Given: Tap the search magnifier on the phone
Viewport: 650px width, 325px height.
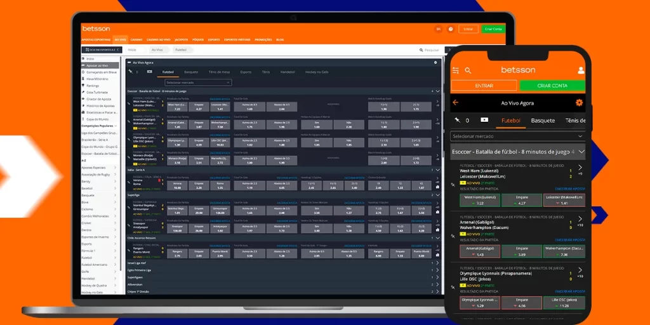Looking at the screenshot, I should 468,70.
